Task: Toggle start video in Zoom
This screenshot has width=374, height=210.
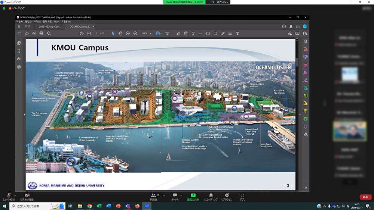Action: click(x=27, y=197)
